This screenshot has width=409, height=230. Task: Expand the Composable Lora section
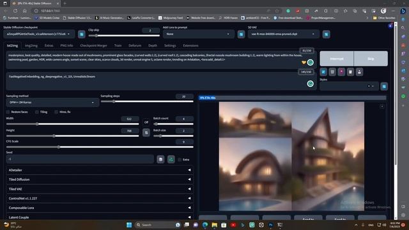tap(100, 208)
